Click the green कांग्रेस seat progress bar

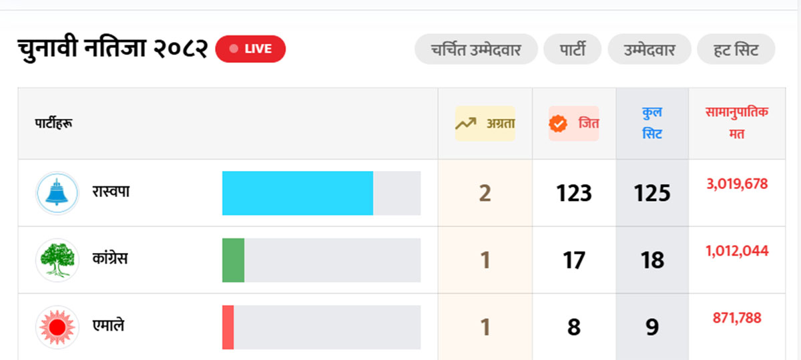[x=234, y=260]
